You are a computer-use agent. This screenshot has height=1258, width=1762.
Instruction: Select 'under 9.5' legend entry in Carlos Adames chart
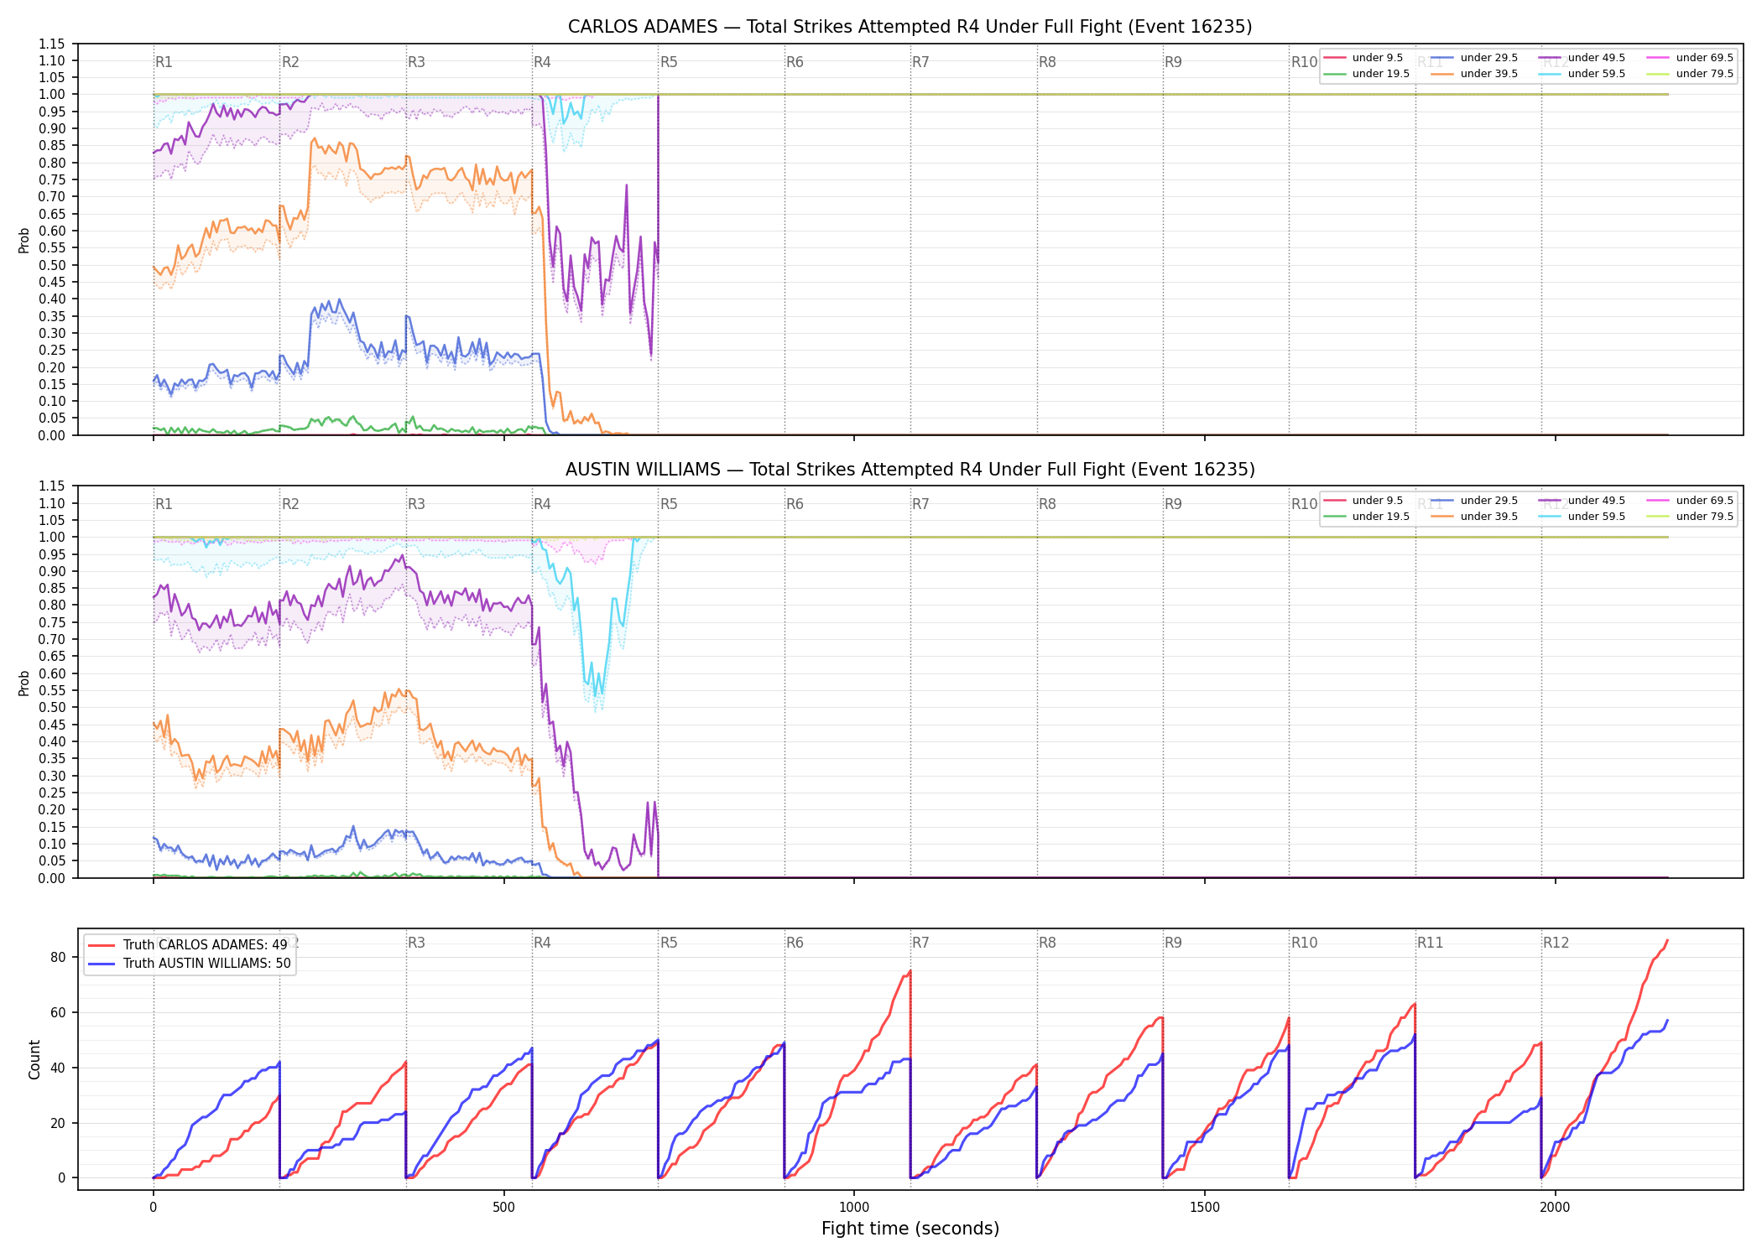tap(1363, 58)
